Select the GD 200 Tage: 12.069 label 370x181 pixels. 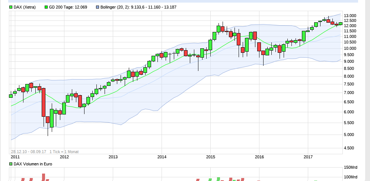tap(68, 7)
